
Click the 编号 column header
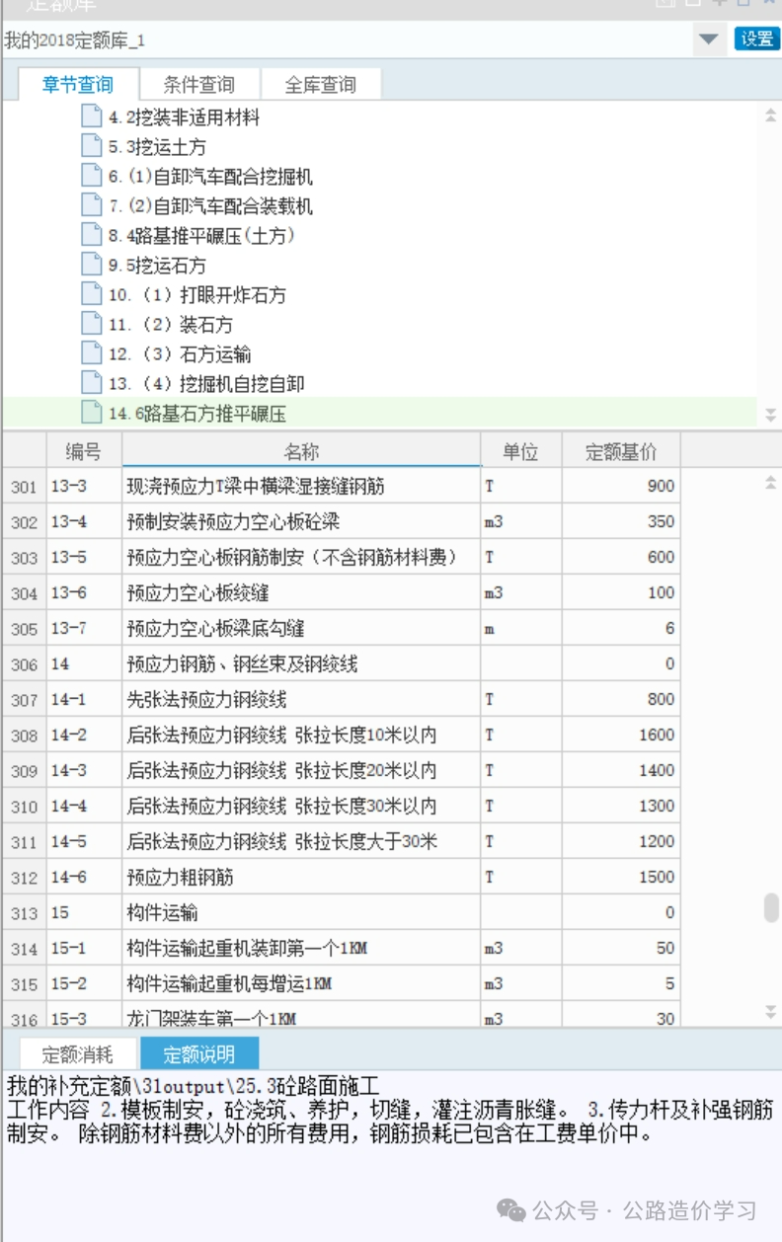coord(84,451)
